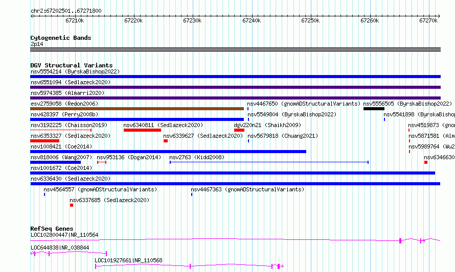Screen dimensions: 455x272
Task: Click the DGV Structural Variants track title
Action: 72,65
